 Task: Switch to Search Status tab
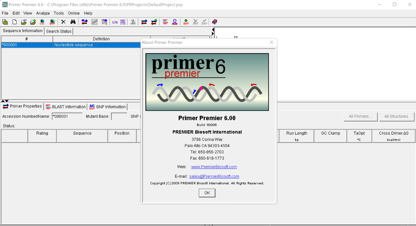point(59,31)
